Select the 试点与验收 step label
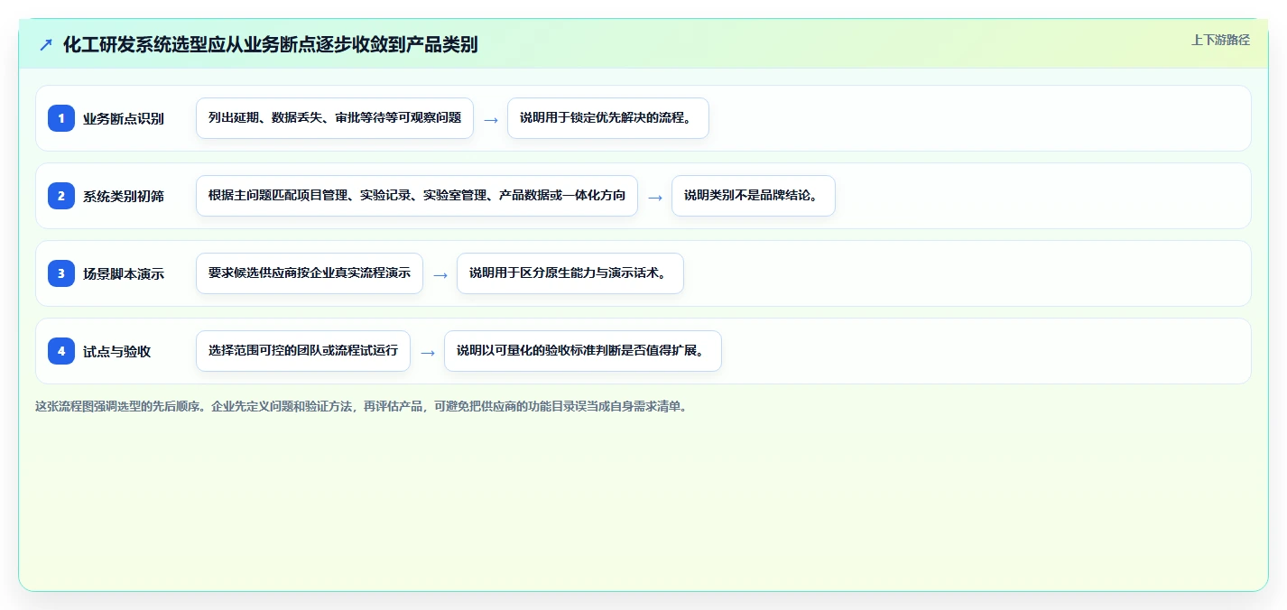This screenshot has height=610, width=1287. click(x=117, y=351)
